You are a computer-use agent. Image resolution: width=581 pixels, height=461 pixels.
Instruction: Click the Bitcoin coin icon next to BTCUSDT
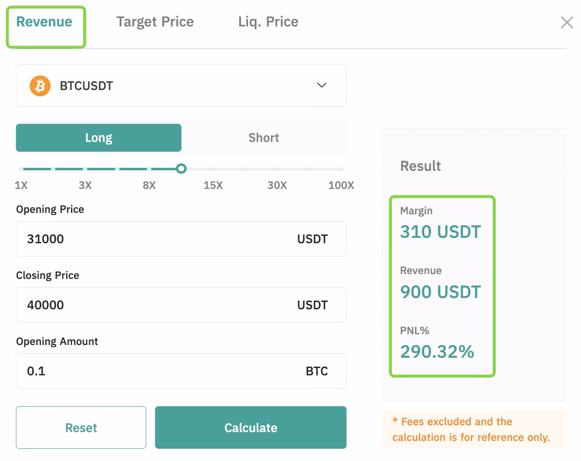click(40, 85)
